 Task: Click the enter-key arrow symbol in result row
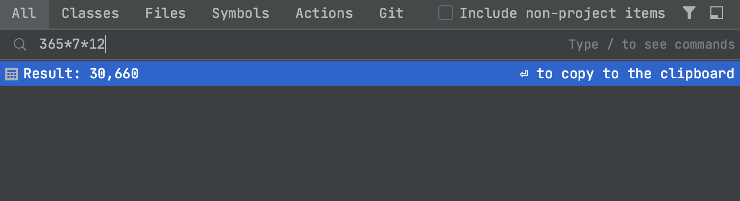[x=524, y=74]
